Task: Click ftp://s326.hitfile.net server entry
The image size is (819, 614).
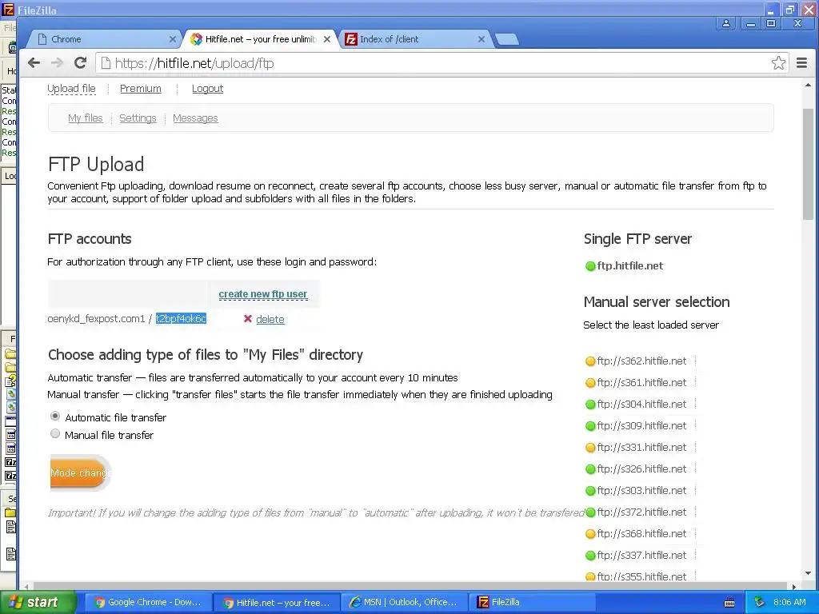Action: [x=641, y=468]
